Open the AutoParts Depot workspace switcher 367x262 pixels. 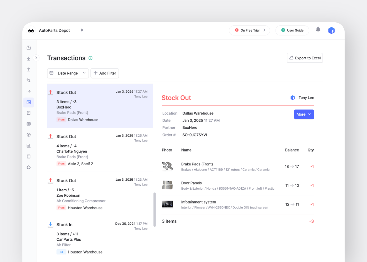coord(82,30)
